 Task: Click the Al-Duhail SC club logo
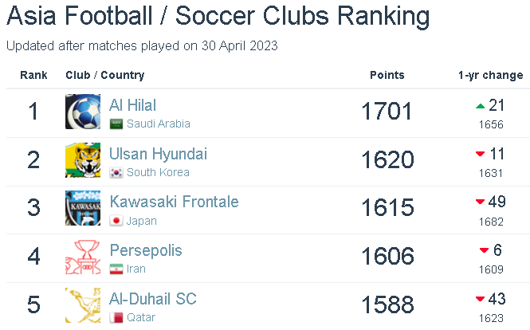pos(83,305)
